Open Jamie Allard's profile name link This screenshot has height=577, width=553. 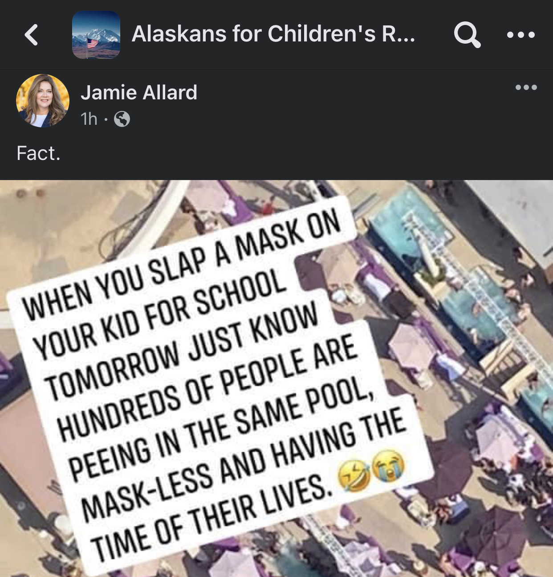139,93
